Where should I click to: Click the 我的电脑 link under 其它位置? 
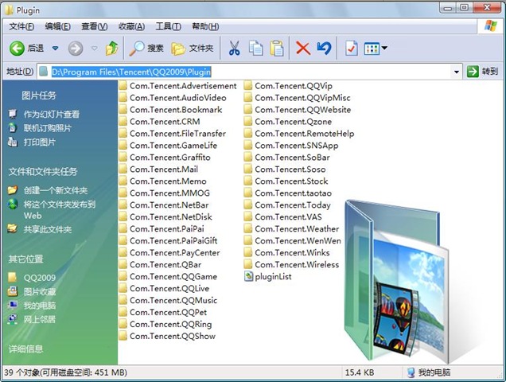point(39,306)
